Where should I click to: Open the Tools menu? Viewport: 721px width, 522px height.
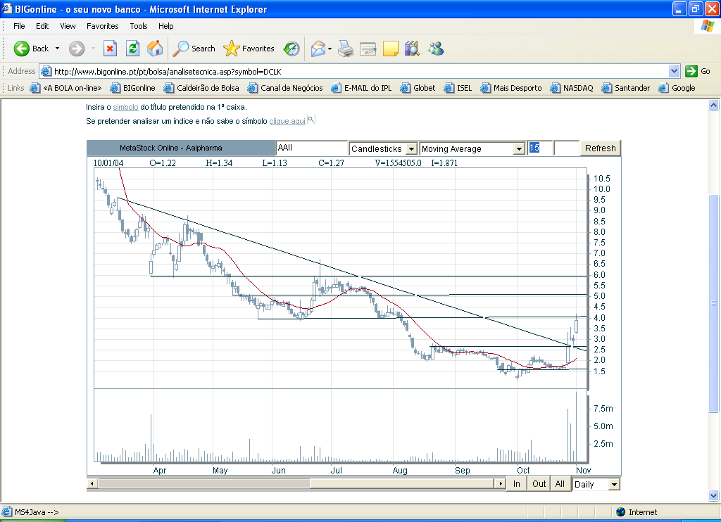coord(139,26)
